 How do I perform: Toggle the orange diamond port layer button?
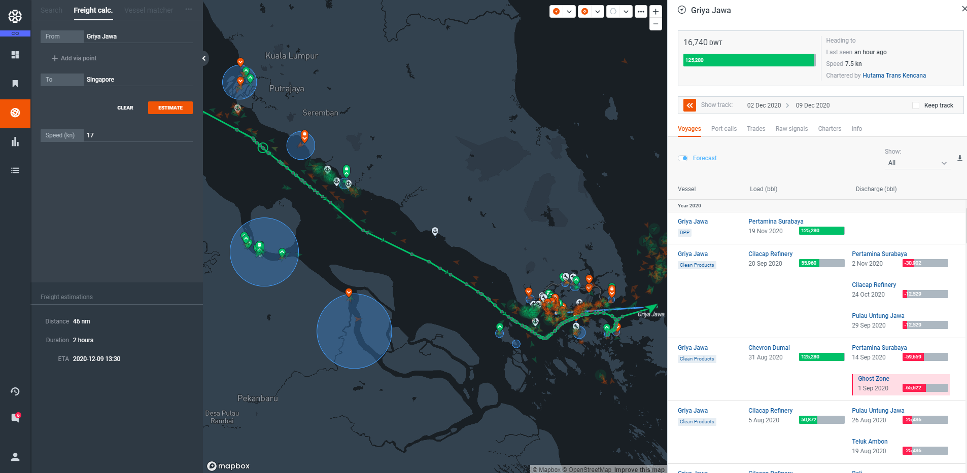point(585,11)
